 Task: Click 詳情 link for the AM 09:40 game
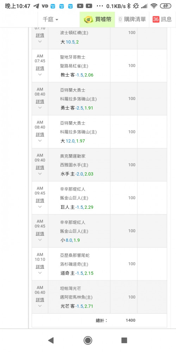[40, 168]
